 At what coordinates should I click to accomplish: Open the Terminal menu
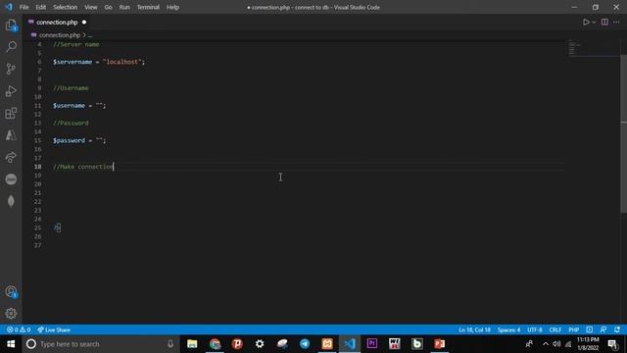tap(148, 7)
